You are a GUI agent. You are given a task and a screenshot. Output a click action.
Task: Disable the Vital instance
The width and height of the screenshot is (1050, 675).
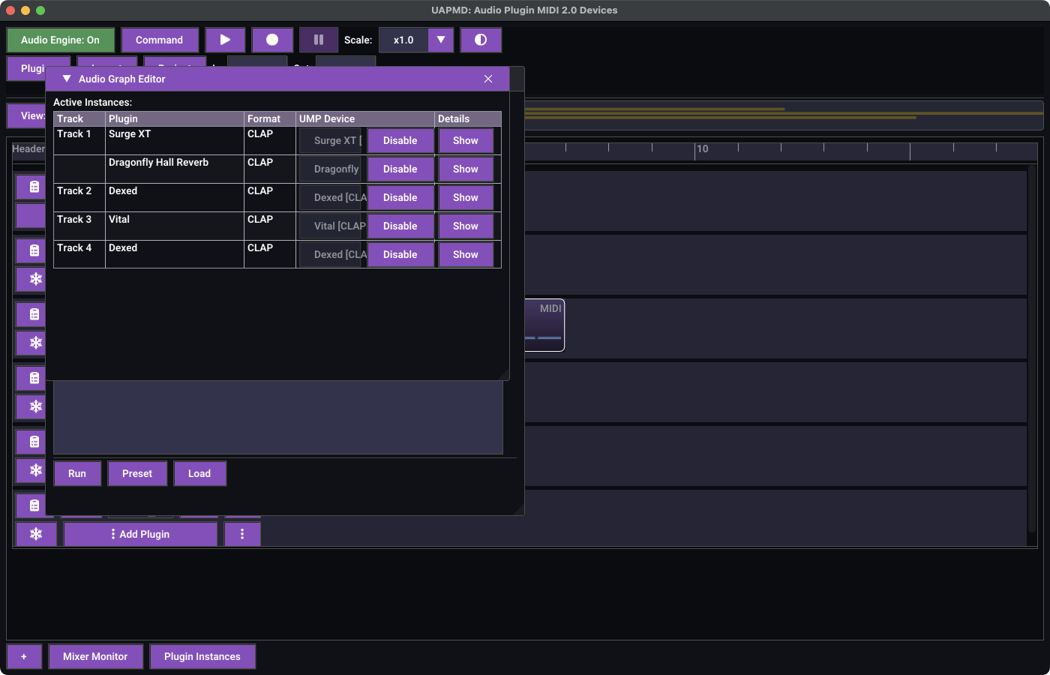click(x=400, y=226)
